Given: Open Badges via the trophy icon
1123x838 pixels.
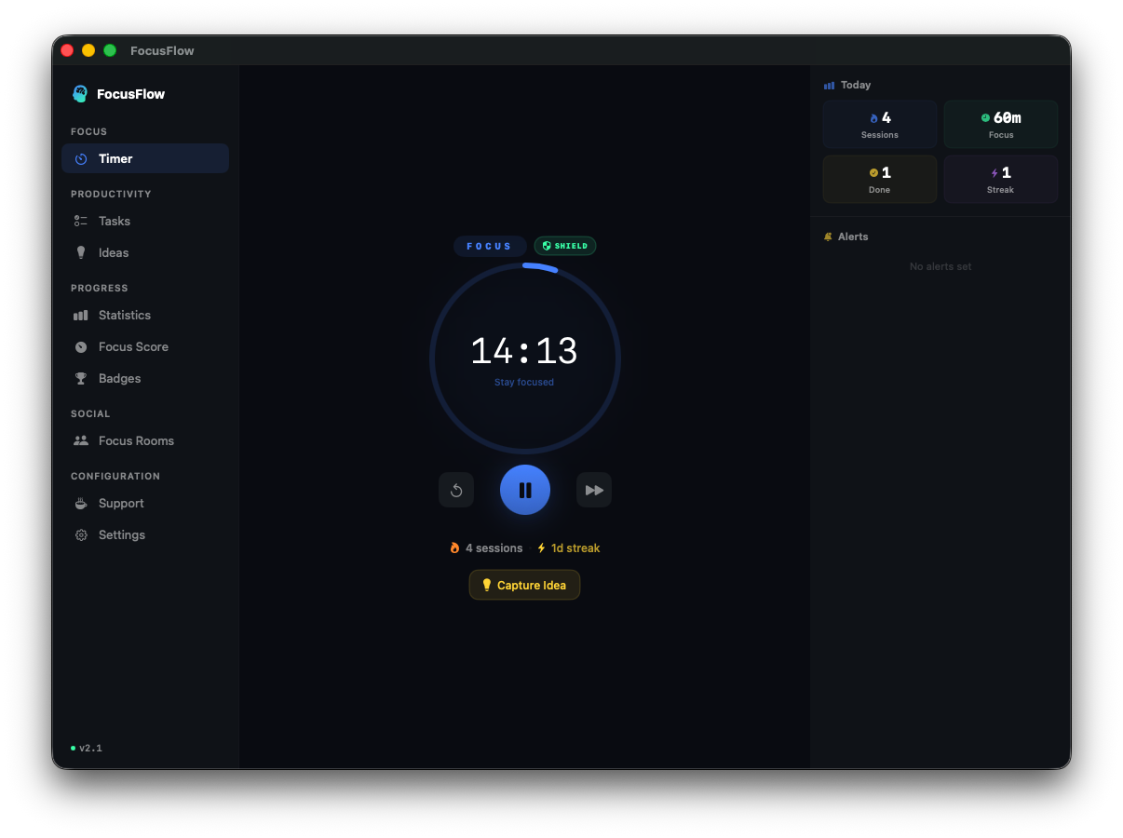Looking at the screenshot, I should click(x=81, y=378).
